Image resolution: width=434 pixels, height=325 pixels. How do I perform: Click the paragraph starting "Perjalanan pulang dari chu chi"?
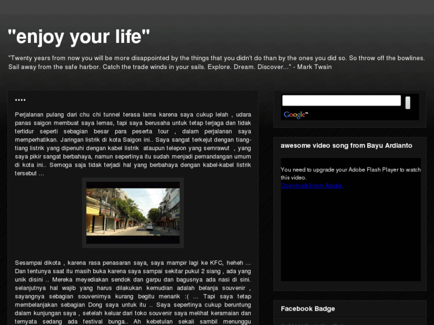[x=133, y=144]
